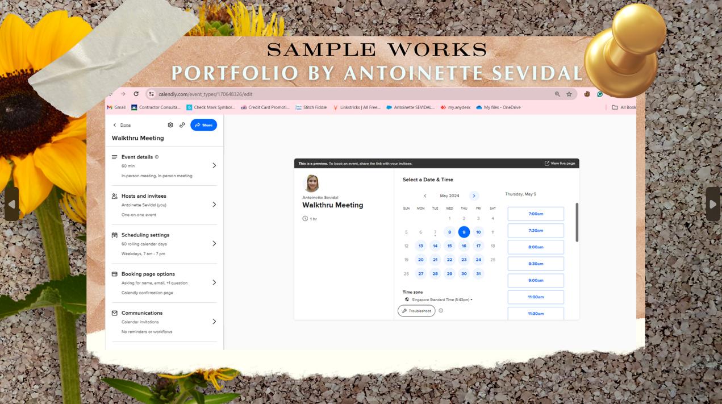Click the time slots list scrollbar
This screenshot has width=722, height=404.
point(577,222)
